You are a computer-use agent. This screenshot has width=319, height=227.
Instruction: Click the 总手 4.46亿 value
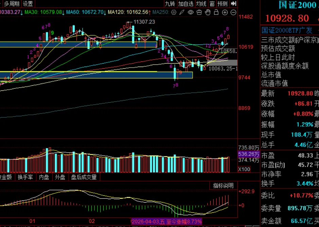point(303,145)
